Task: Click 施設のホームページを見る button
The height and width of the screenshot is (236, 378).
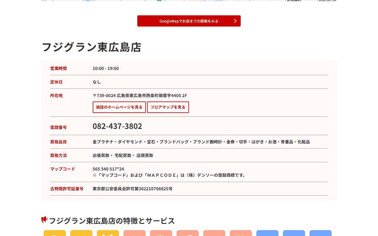Action: point(119,107)
